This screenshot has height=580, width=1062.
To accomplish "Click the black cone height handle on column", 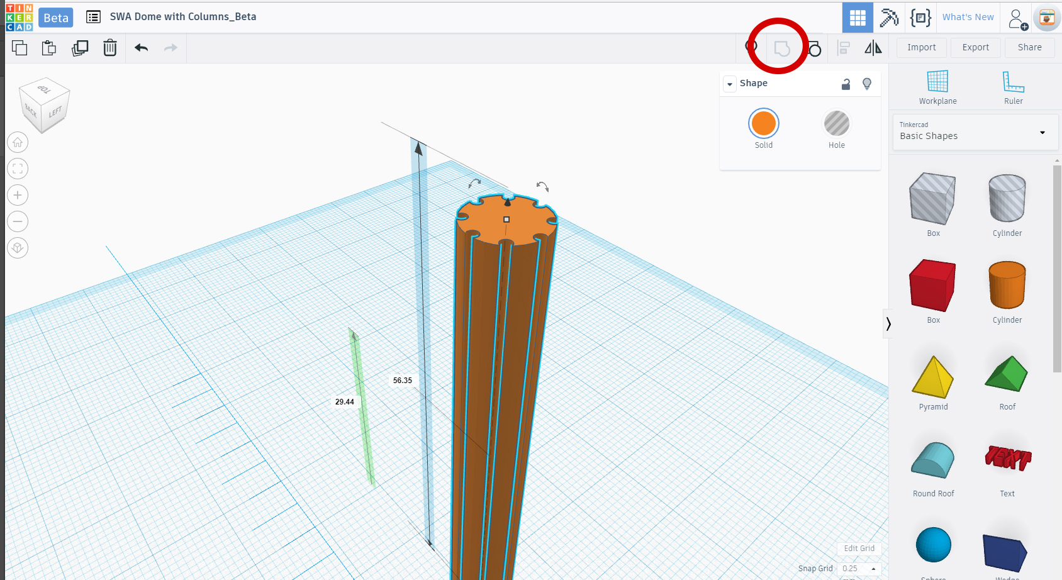I will [x=508, y=202].
